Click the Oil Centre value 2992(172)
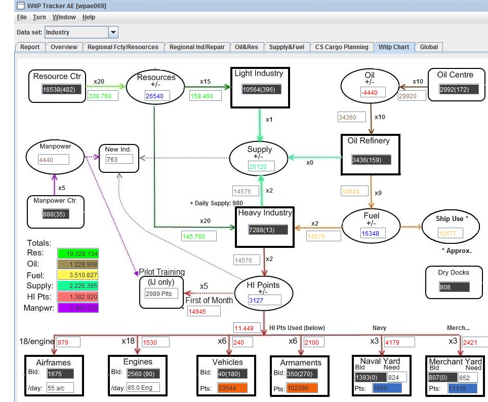The image size is (488, 402). (459, 89)
